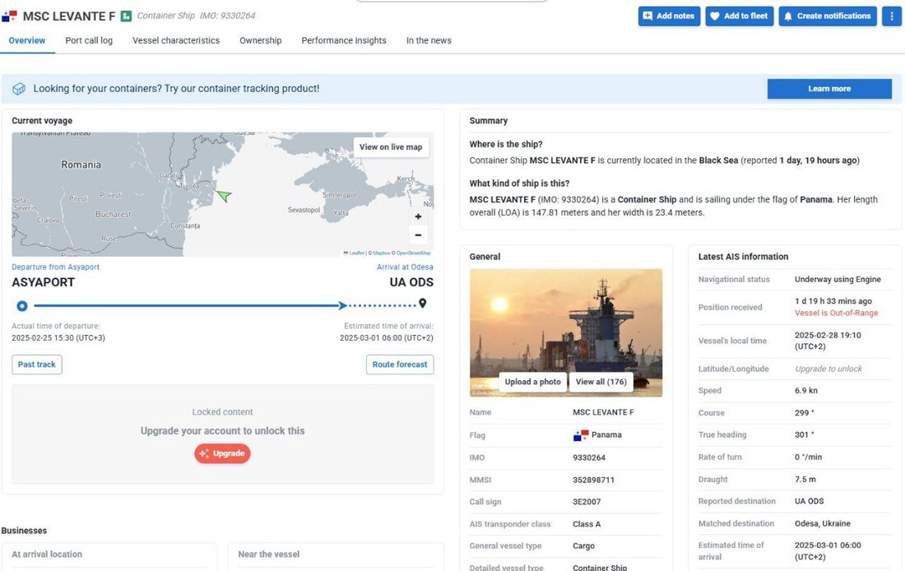Click the destination pin on voyage progress
Screen dimensions: 905x571
(x=423, y=303)
